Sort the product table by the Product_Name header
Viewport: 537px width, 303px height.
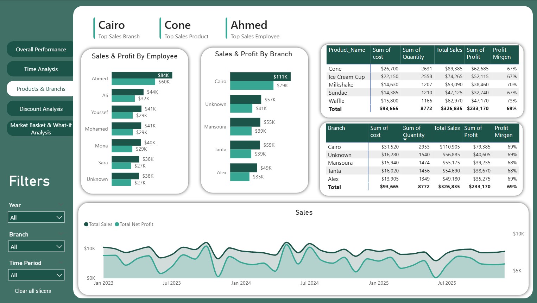[x=347, y=50]
